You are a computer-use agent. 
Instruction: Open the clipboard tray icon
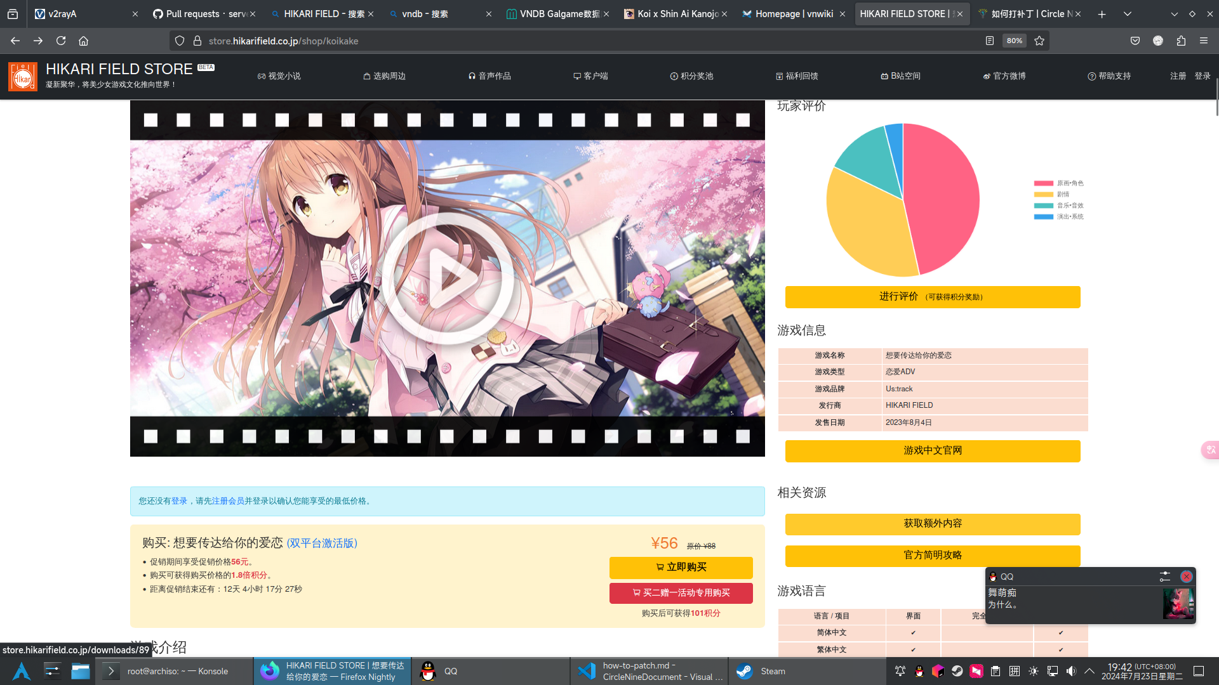(996, 671)
